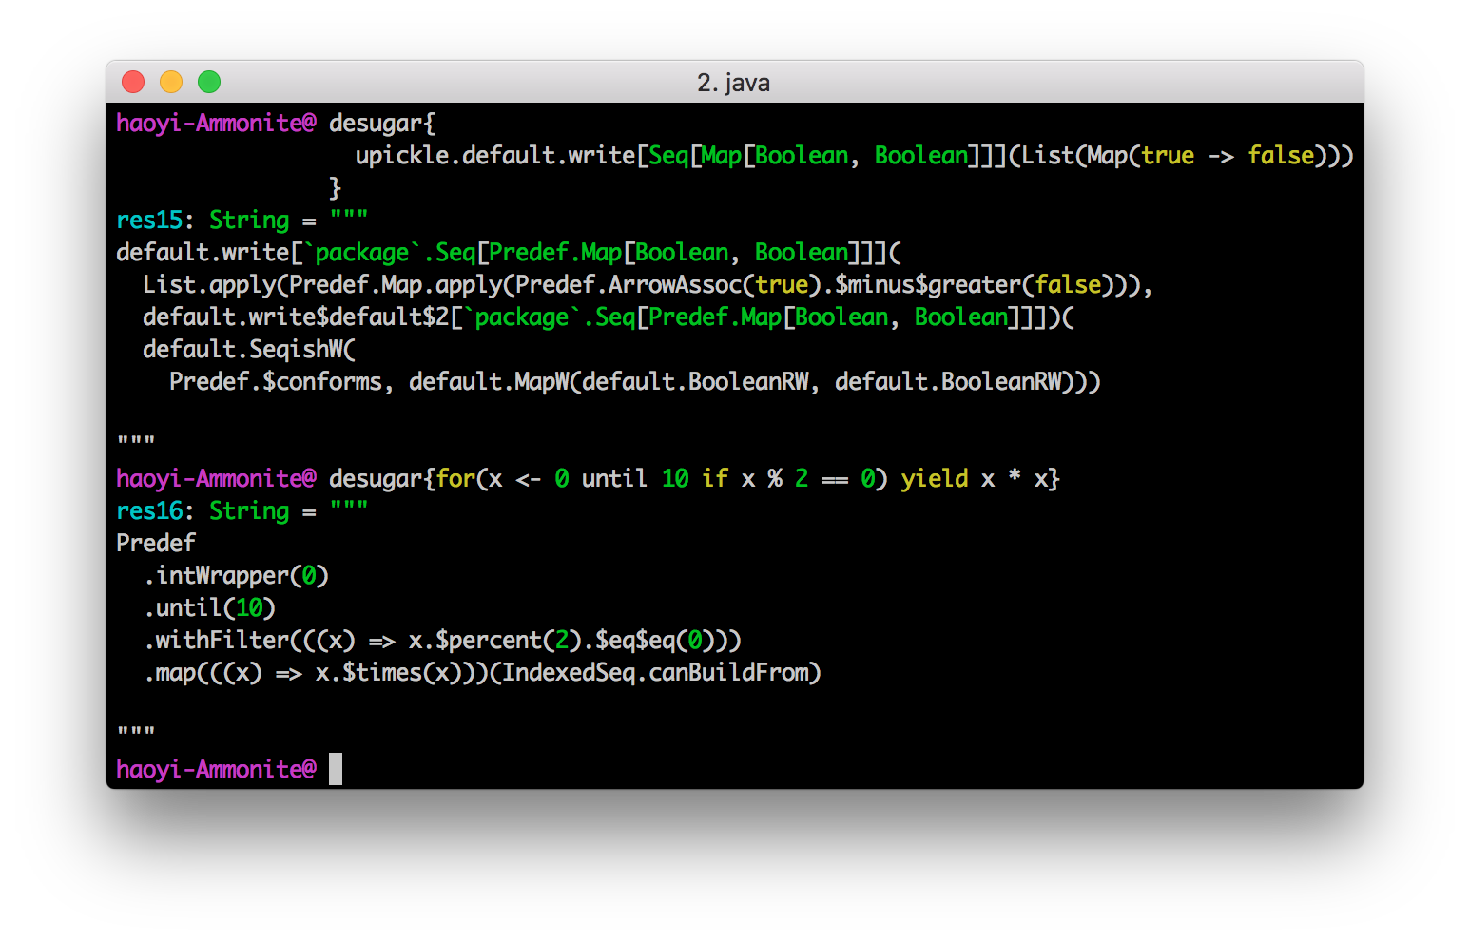Click the default.write$default$2 text
The width and height of the screenshot is (1470, 941).
point(295,317)
